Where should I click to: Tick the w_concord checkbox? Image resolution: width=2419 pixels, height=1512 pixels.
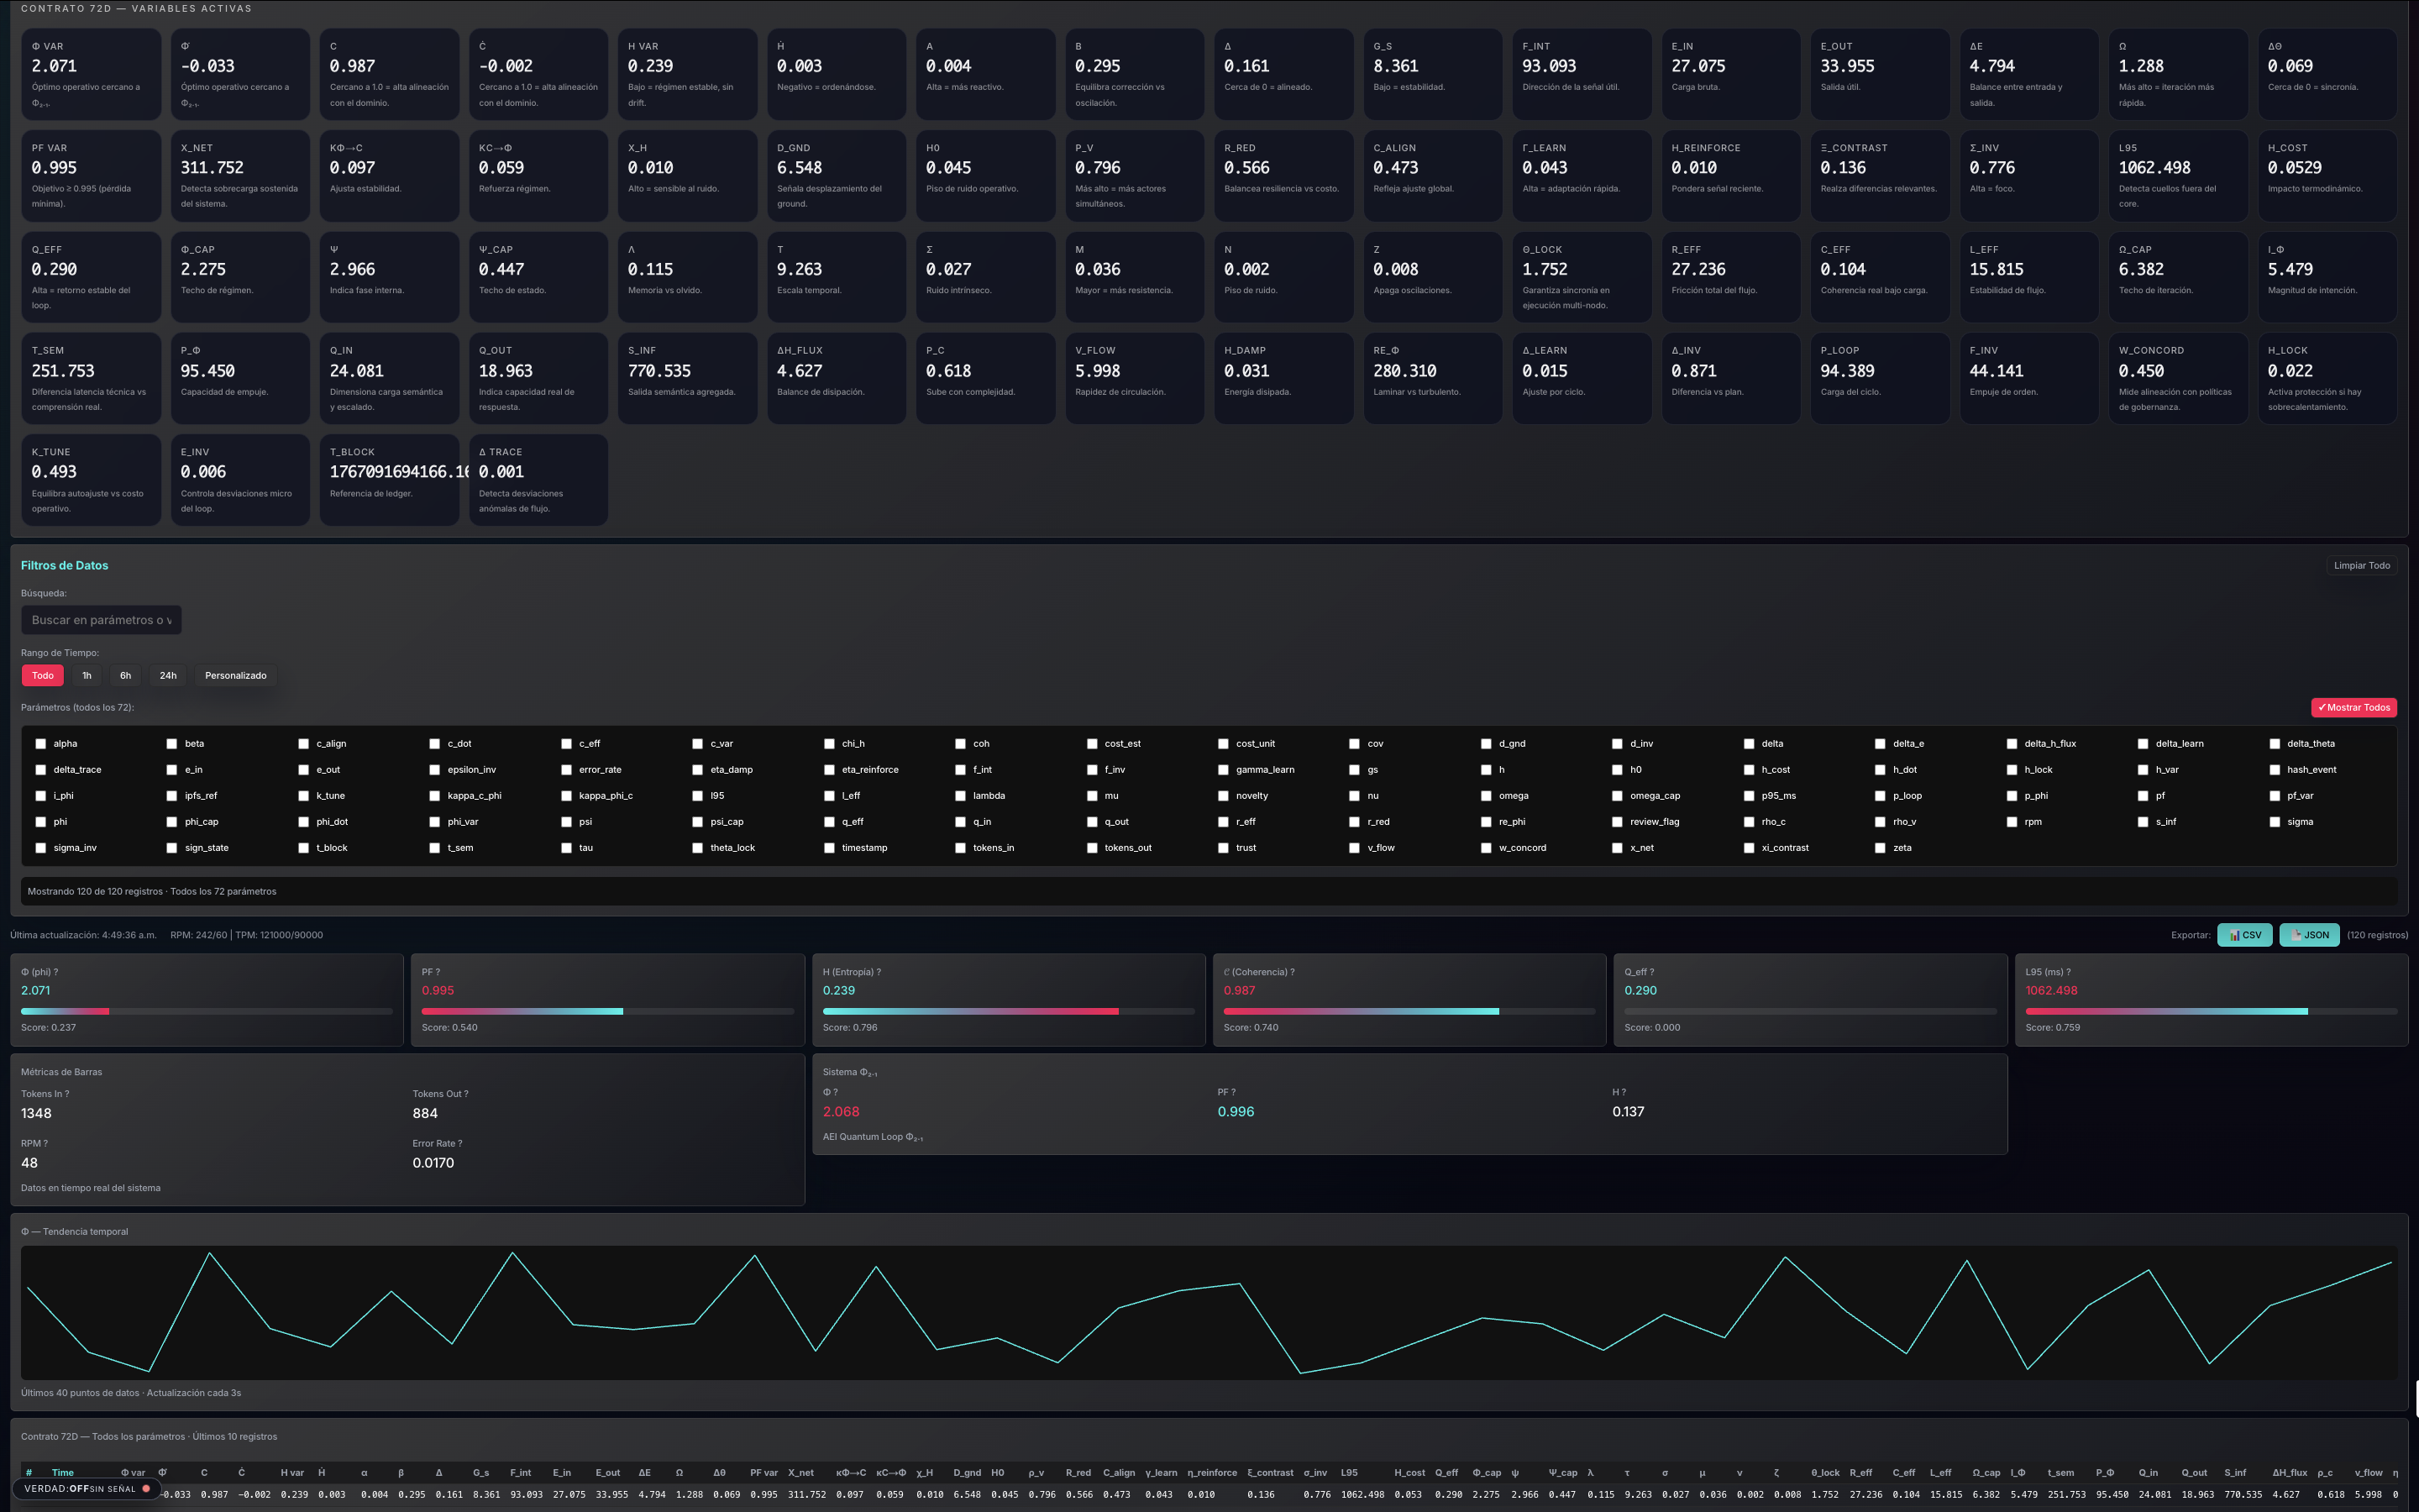coord(1485,848)
